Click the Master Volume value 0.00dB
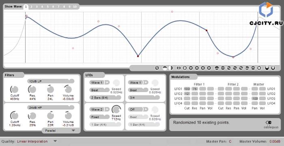 (275, 142)
